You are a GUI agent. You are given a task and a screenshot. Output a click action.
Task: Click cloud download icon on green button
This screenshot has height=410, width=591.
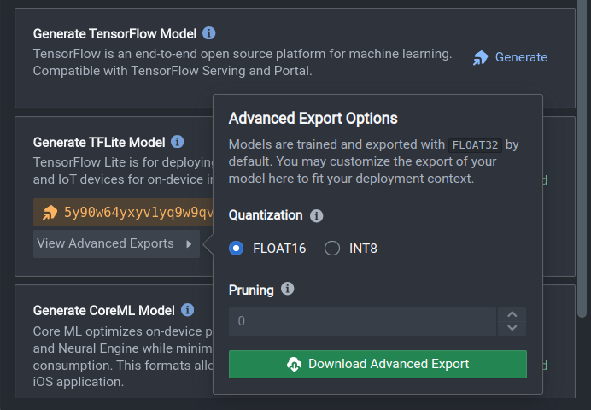pos(294,365)
